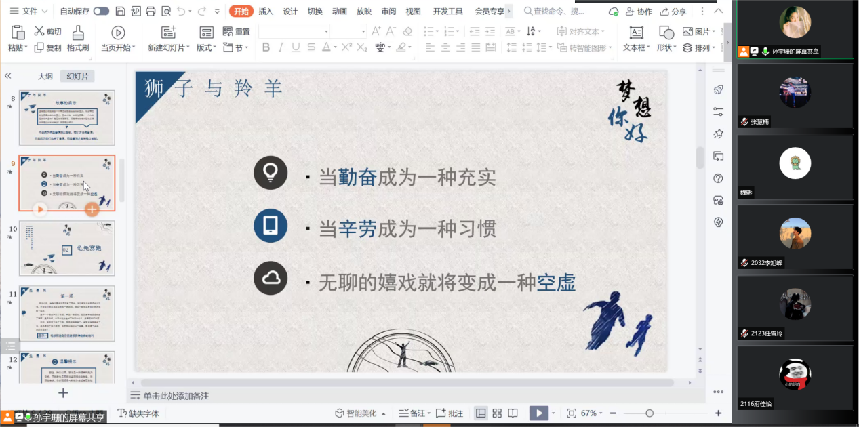Select slide 10 thumbnail 龟兔赛跑
This screenshot has height=427, width=859.
click(67, 247)
